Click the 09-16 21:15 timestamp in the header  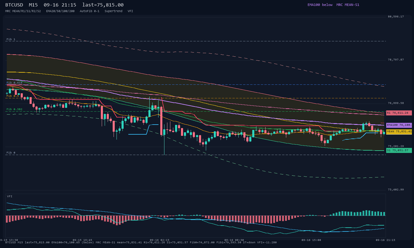[60, 5]
